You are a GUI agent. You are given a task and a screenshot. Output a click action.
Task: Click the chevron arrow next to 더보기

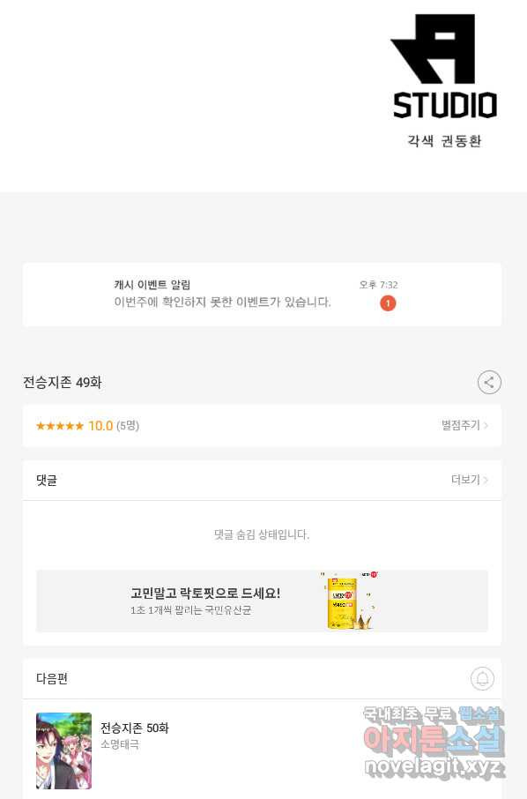point(486,480)
